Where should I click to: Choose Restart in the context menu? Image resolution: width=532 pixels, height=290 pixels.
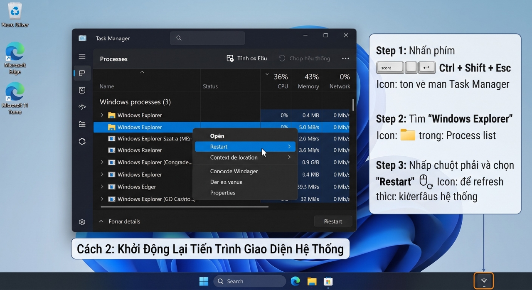[x=245, y=147]
